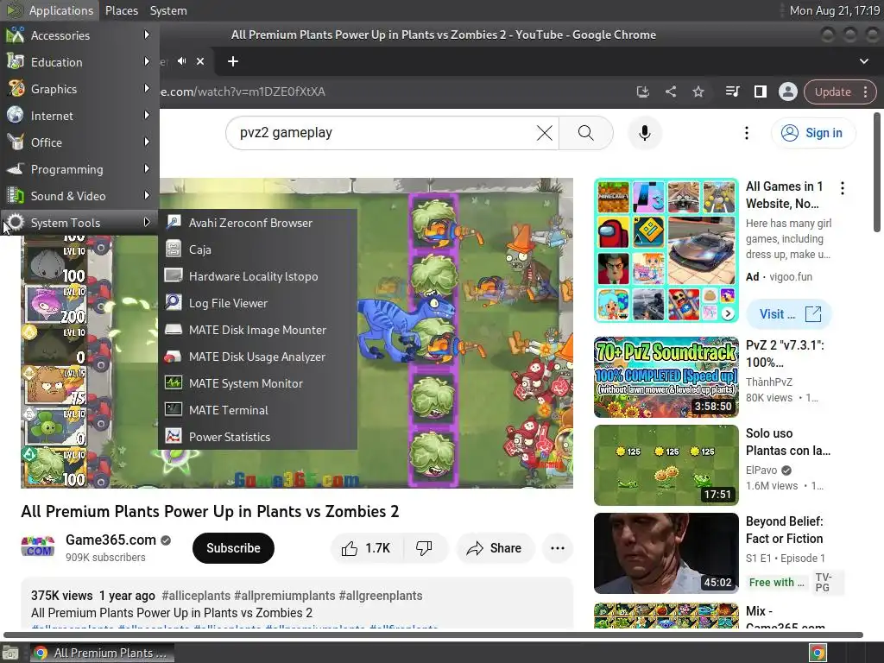Open the System menu in top panel

(x=168, y=10)
